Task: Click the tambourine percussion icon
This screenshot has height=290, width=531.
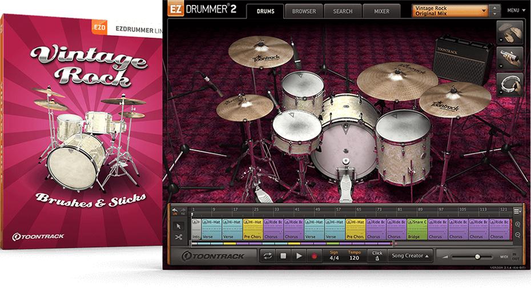Action: [509, 84]
